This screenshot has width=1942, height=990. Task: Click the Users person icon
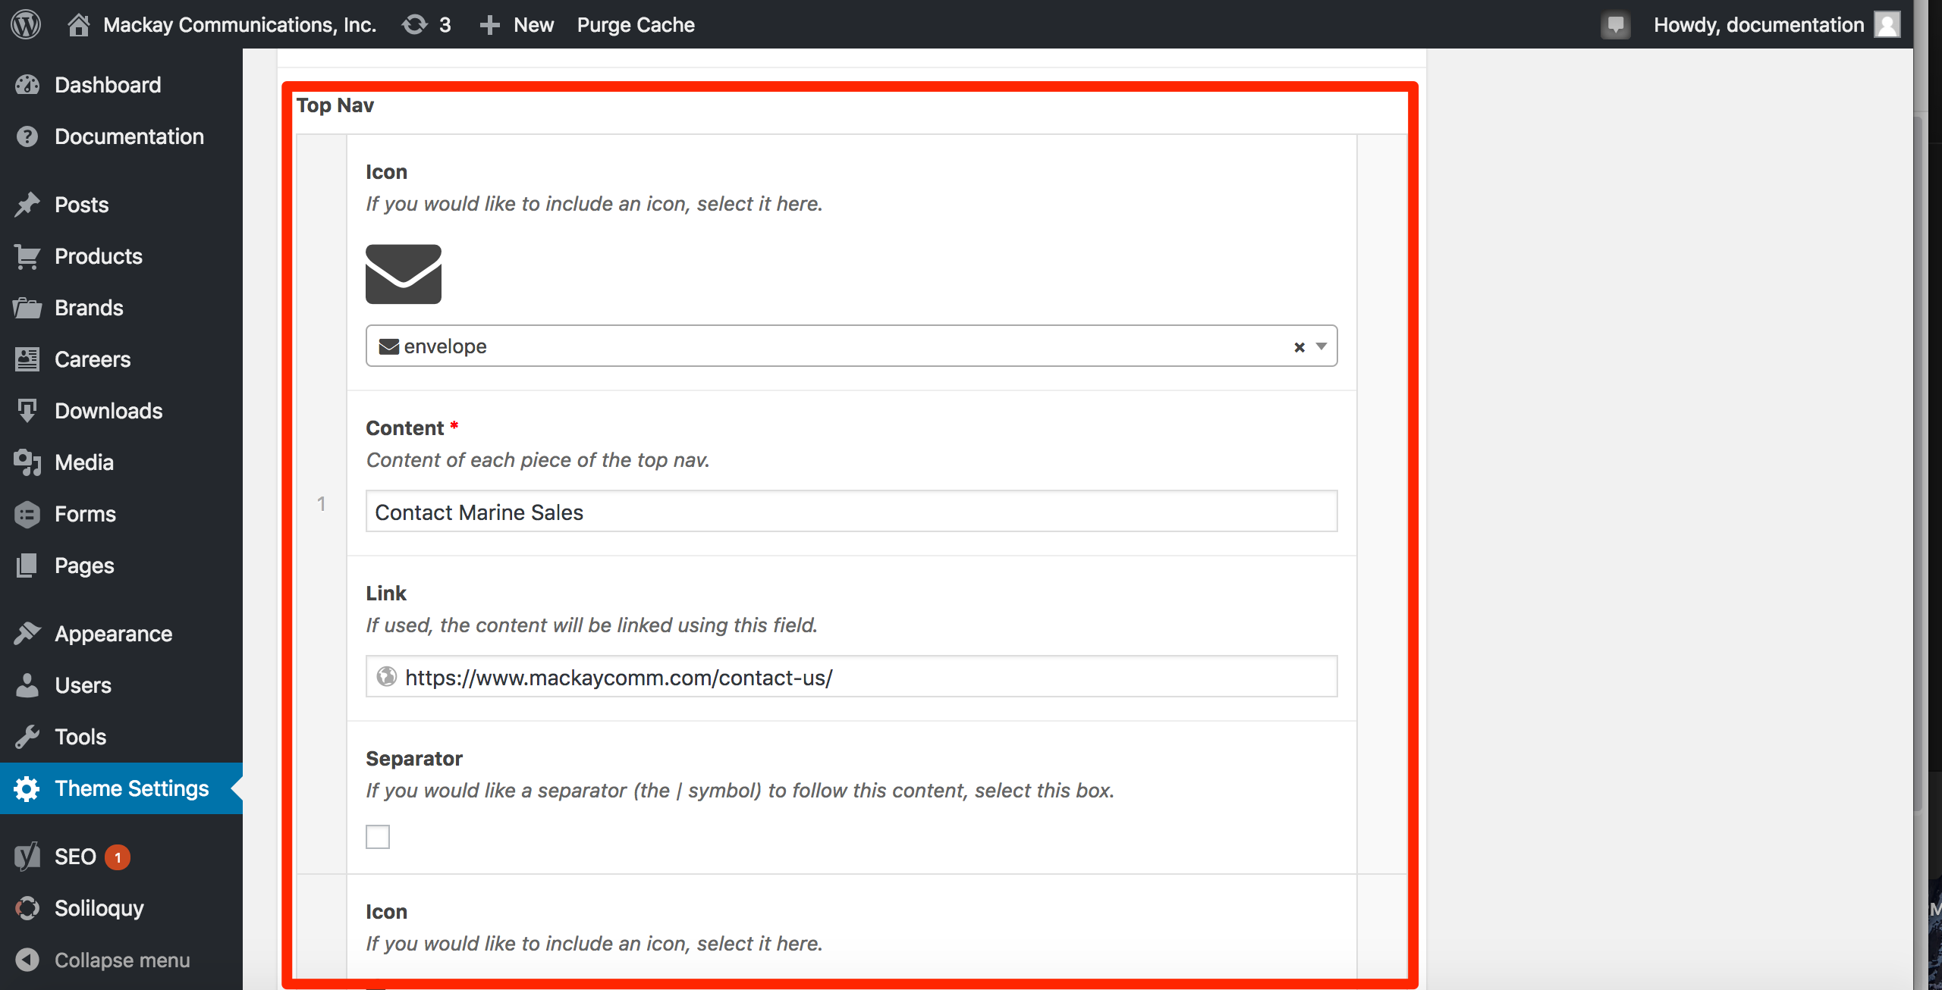click(27, 685)
